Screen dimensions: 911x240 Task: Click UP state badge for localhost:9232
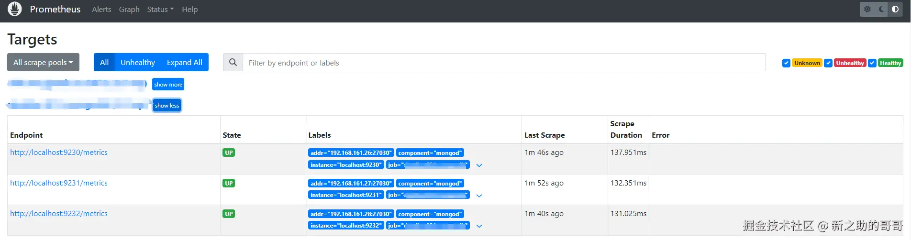[x=229, y=214]
